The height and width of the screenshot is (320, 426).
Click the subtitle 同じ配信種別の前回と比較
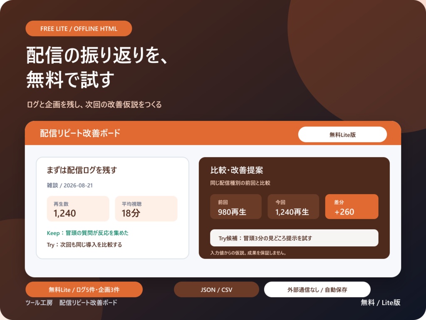coord(240,183)
